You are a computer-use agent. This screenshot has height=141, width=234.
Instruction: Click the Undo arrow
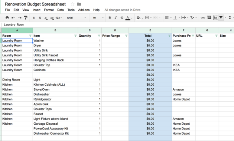tap(13, 18)
